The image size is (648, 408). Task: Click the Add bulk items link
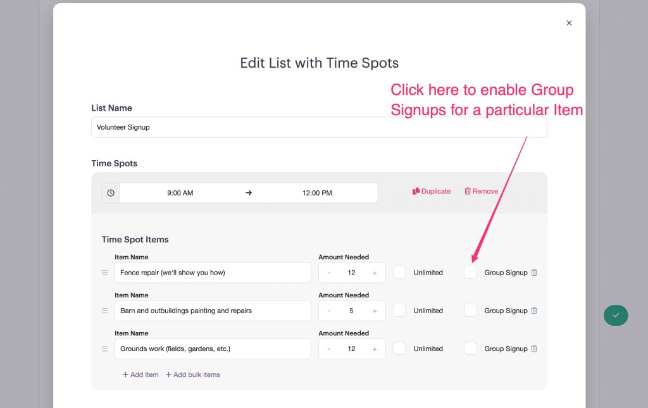(x=192, y=374)
